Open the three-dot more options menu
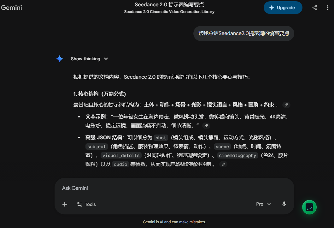The height and width of the screenshot is (228, 334). [327, 8]
